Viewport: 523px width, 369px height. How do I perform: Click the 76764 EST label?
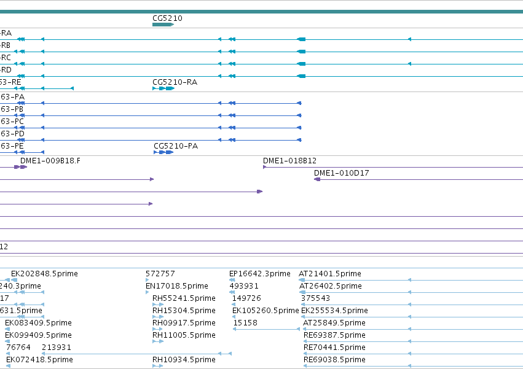[x=18, y=348]
